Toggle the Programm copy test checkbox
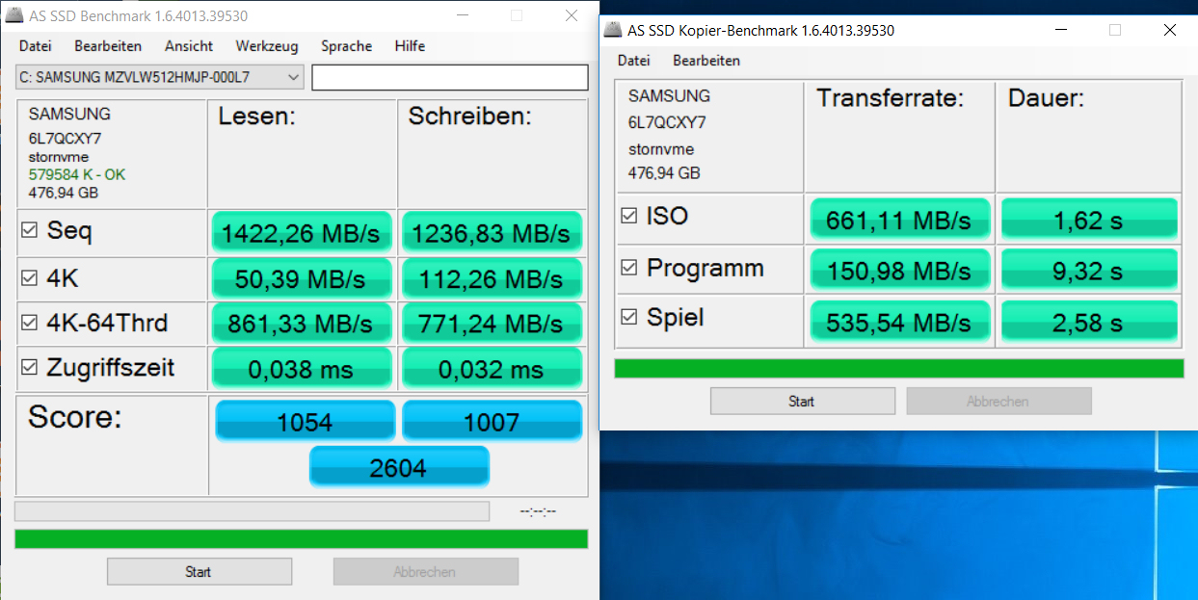Viewport: 1198px width, 600px height. (629, 268)
